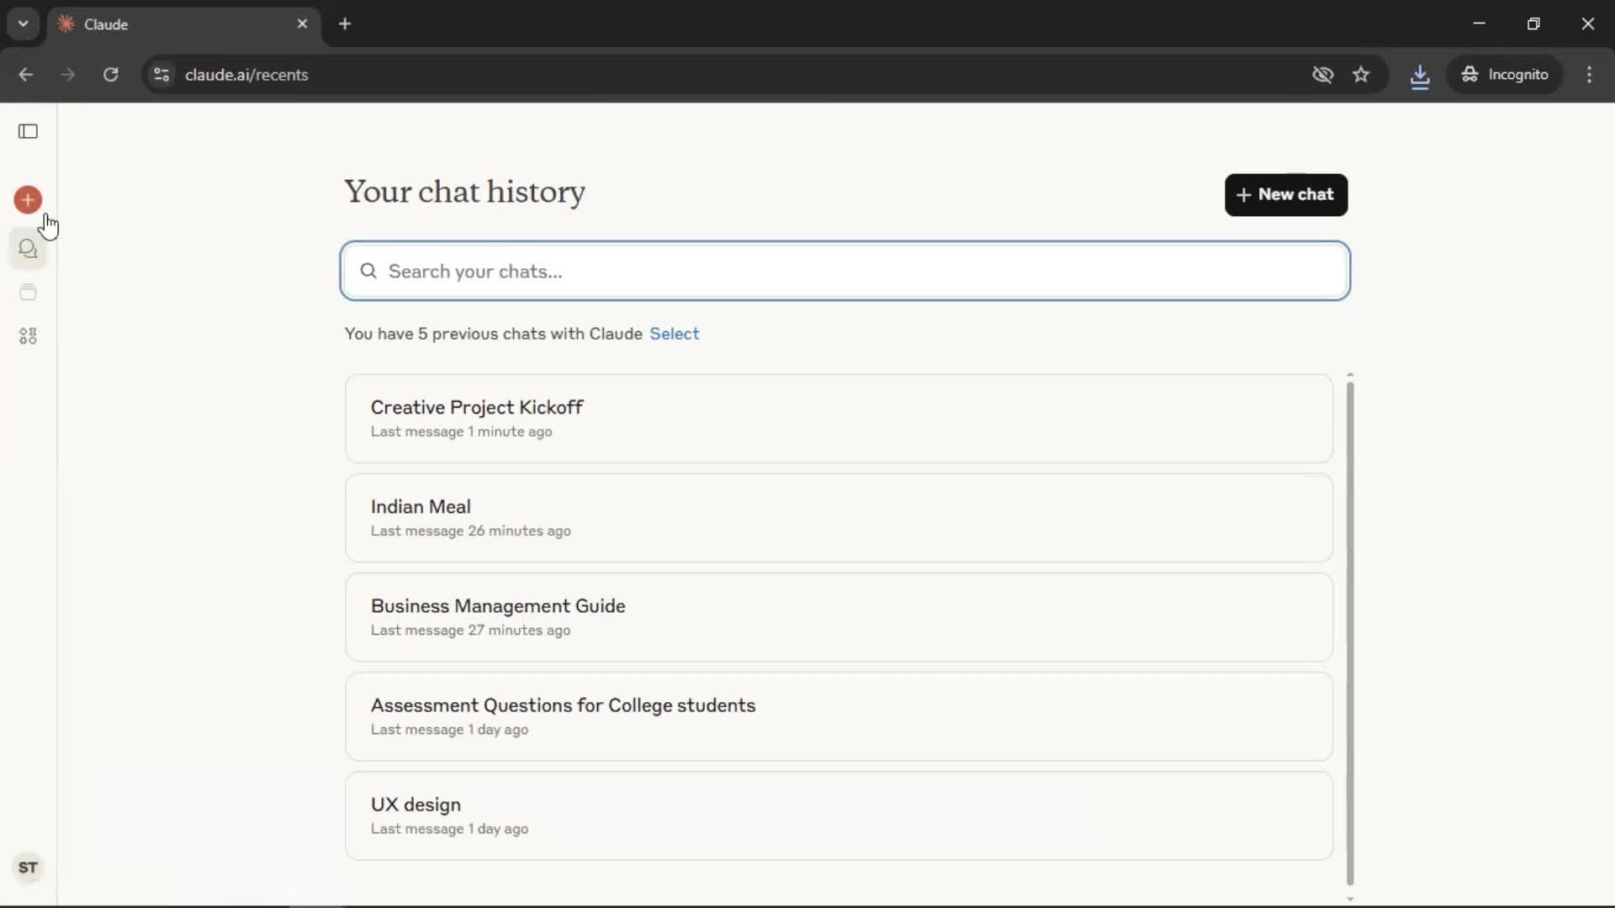The height and width of the screenshot is (908, 1615).
Task: Open the Chats icon in the sidebar
Action: coord(28,249)
